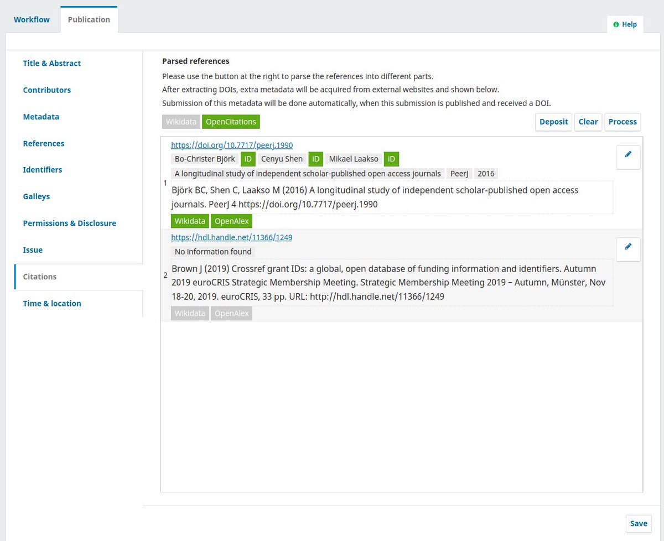Click the article title tag 'A longitudinal study…'

pos(308,174)
